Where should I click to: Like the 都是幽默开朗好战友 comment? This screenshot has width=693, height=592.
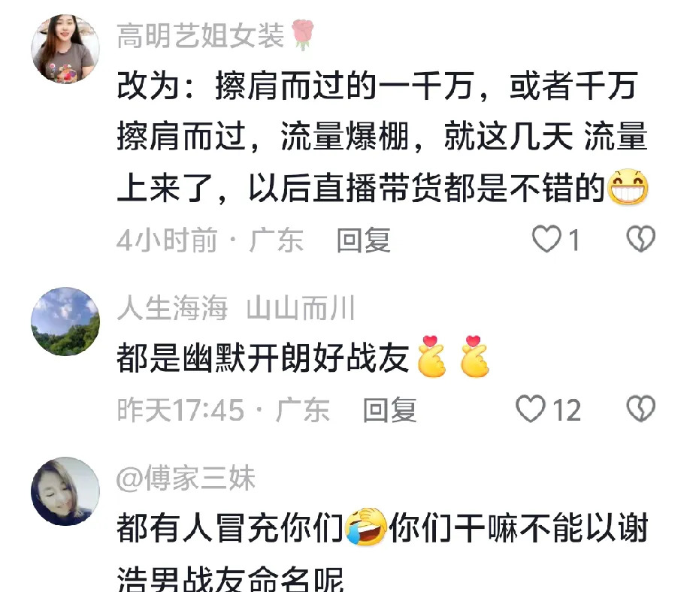pos(531,409)
